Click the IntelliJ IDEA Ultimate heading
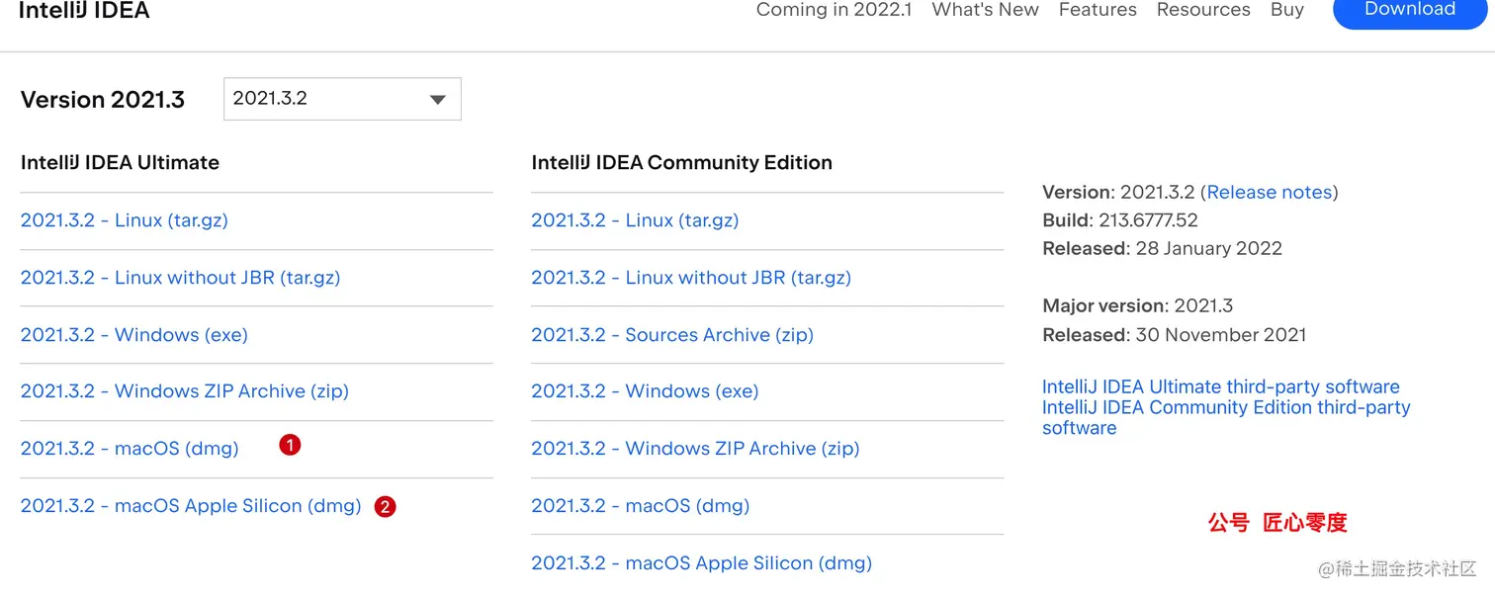Screen dimensions: 1495x597 (x=120, y=163)
